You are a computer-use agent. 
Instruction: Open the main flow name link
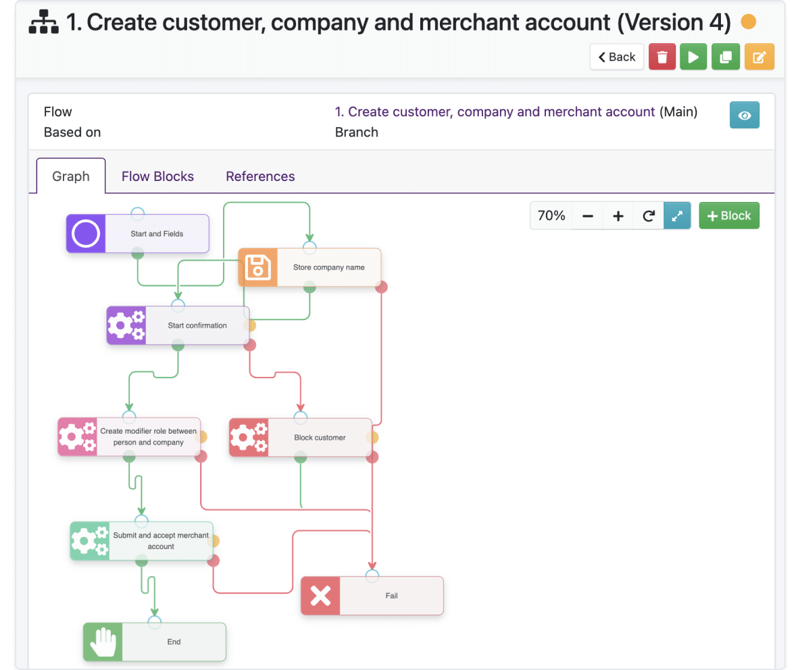click(x=495, y=111)
